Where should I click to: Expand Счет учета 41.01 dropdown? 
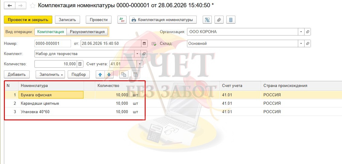point(140,64)
